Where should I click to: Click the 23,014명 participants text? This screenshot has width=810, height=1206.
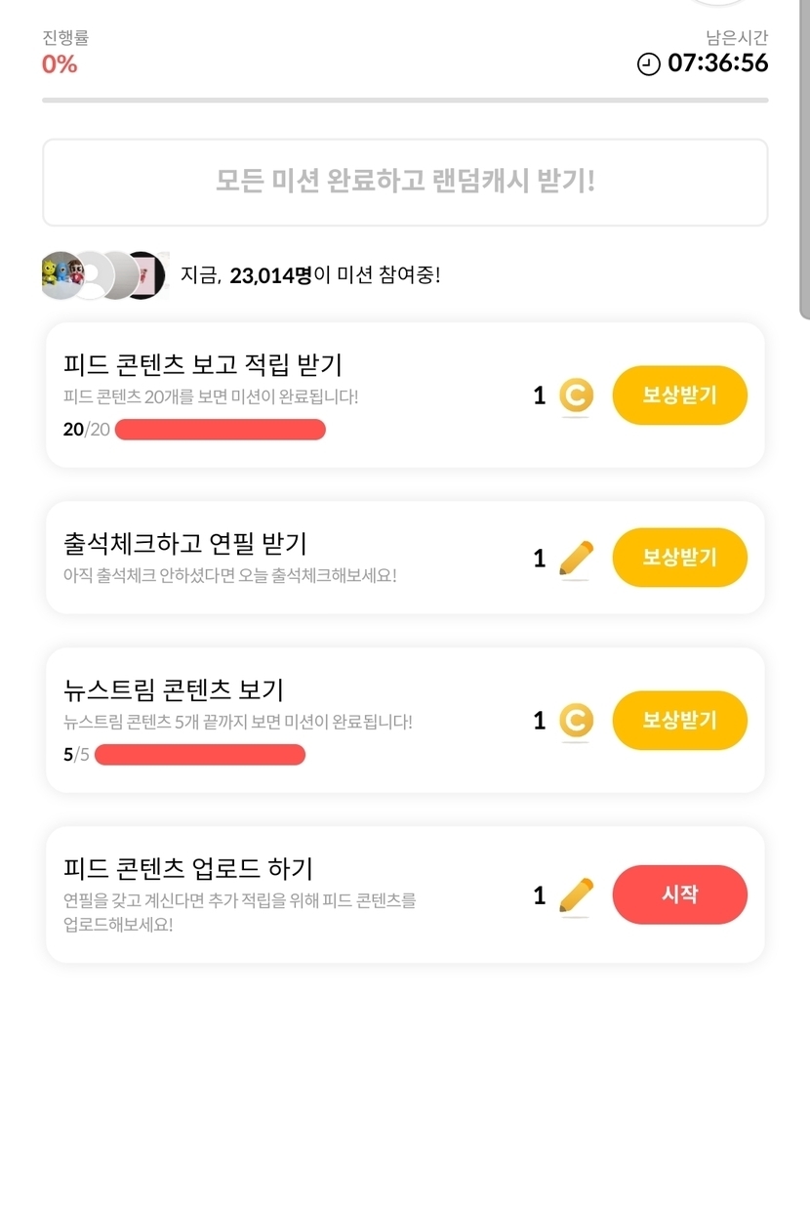pyautogui.click(x=270, y=275)
